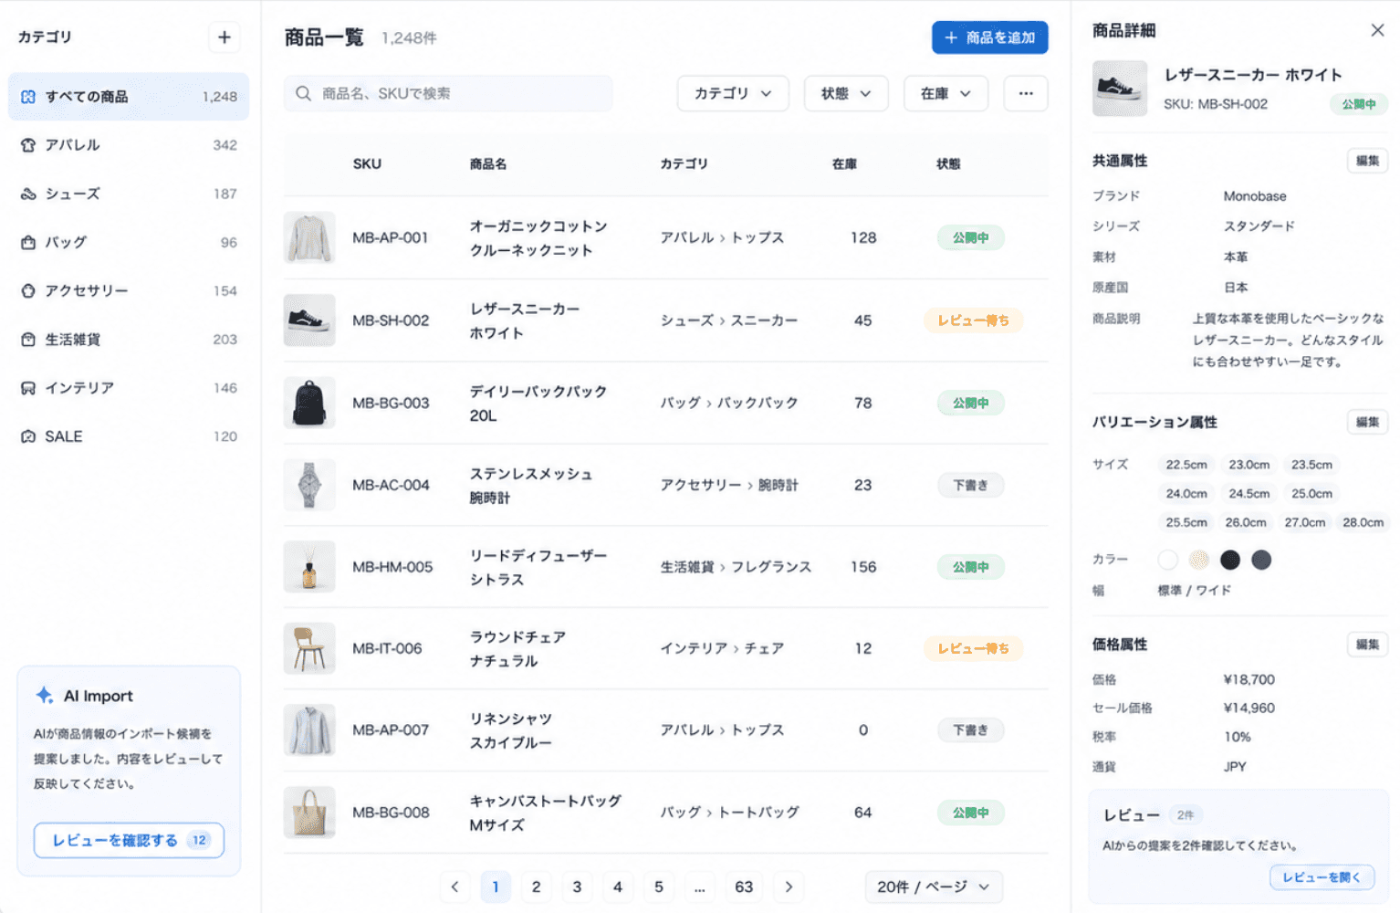Click レビューを確認する button
Viewport: 1400px width, 913px height.
pyautogui.click(x=129, y=840)
